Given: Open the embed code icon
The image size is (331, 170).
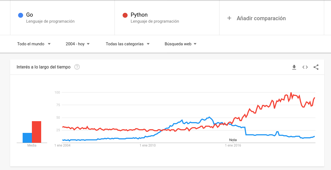Looking at the screenshot, I should [305, 67].
